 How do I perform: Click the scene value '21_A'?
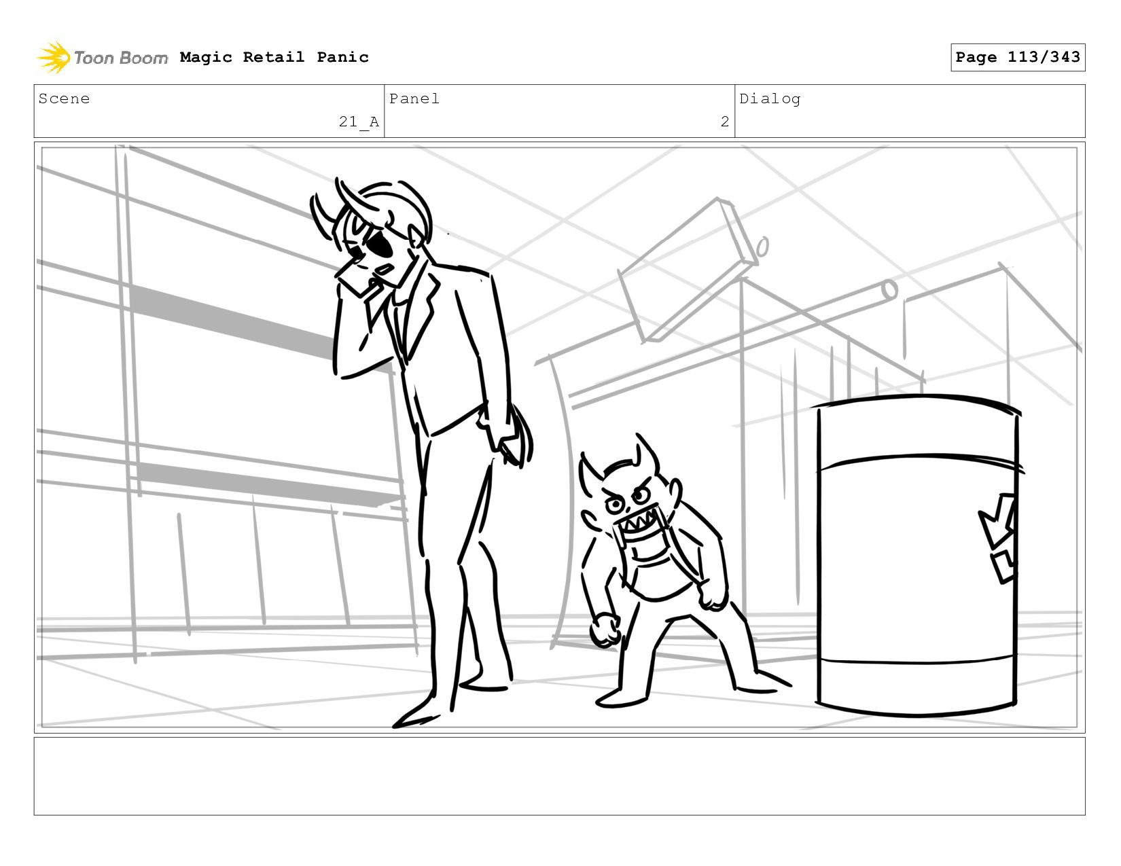[x=359, y=122]
